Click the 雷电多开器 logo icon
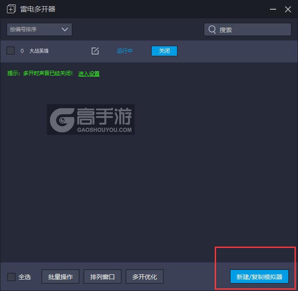Image resolution: width=298 pixels, height=291 pixels. pos(11,9)
